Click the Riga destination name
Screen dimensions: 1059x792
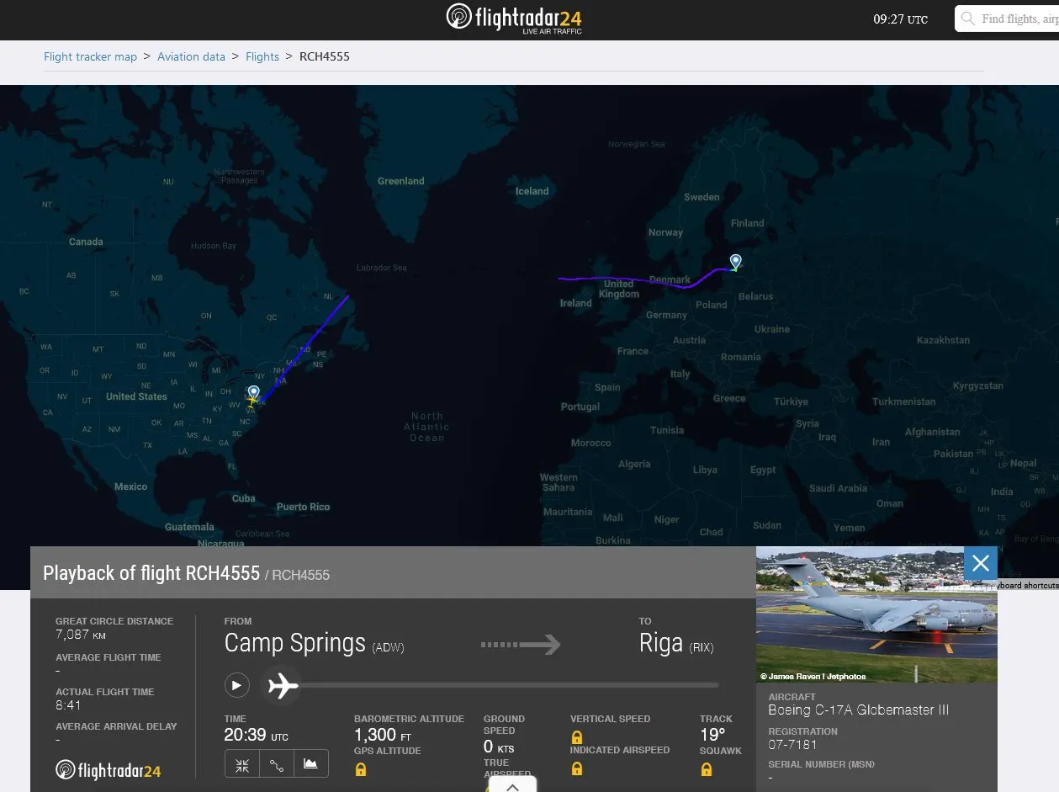coord(661,644)
